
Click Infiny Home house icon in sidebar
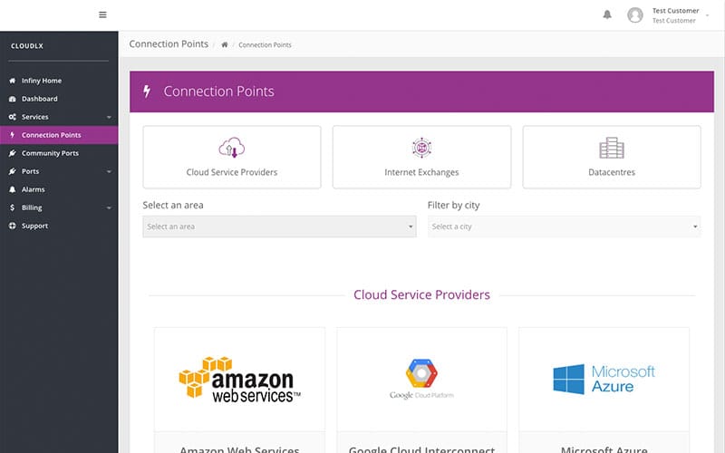click(x=13, y=81)
